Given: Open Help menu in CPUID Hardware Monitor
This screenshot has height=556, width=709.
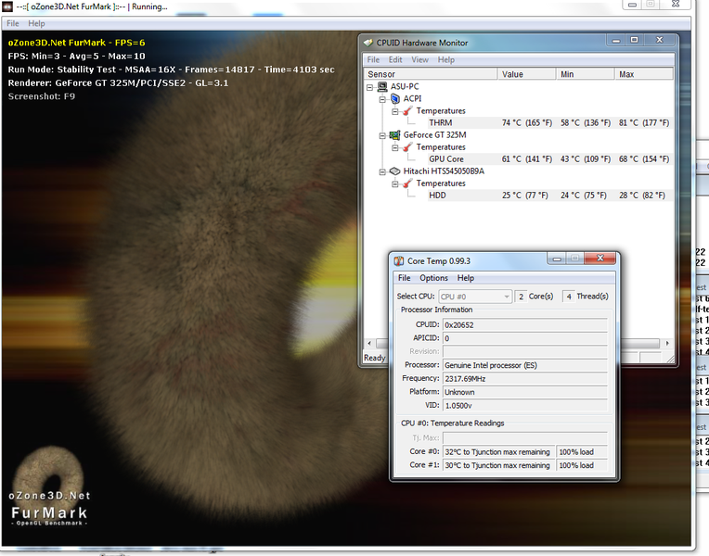Looking at the screenshot, I should coord(445,59).
